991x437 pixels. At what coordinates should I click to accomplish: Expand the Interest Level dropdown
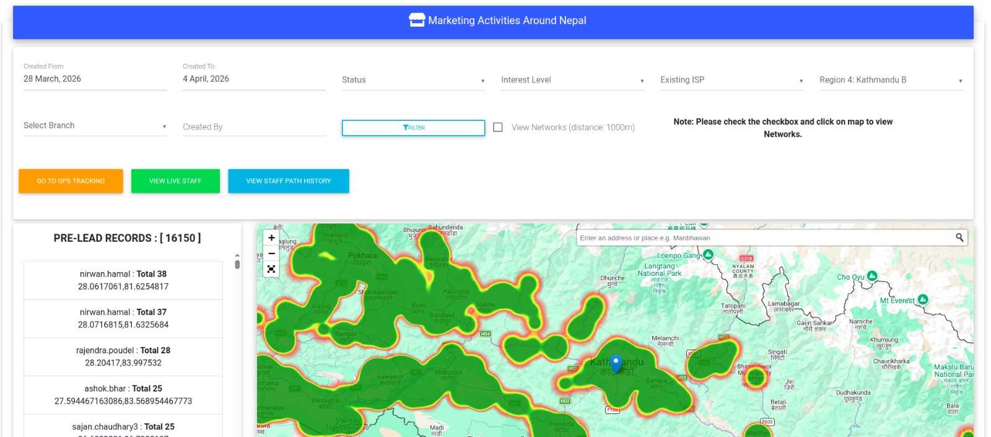tap(572, 80)
